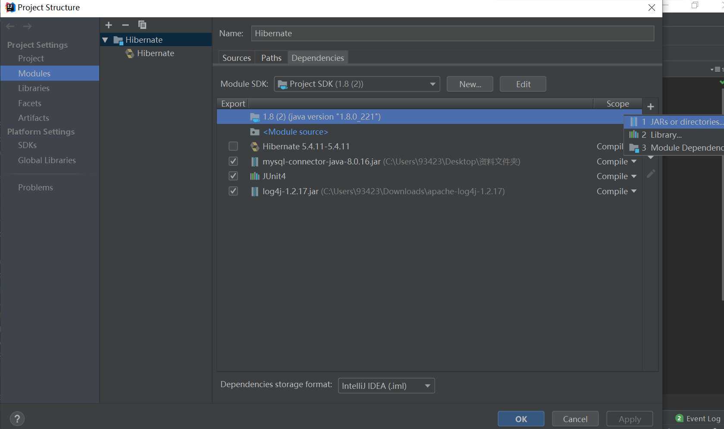Select the Hibernate 5.4.11-5.4.11 dependency row
724x429 pixels.
point(420,146)
